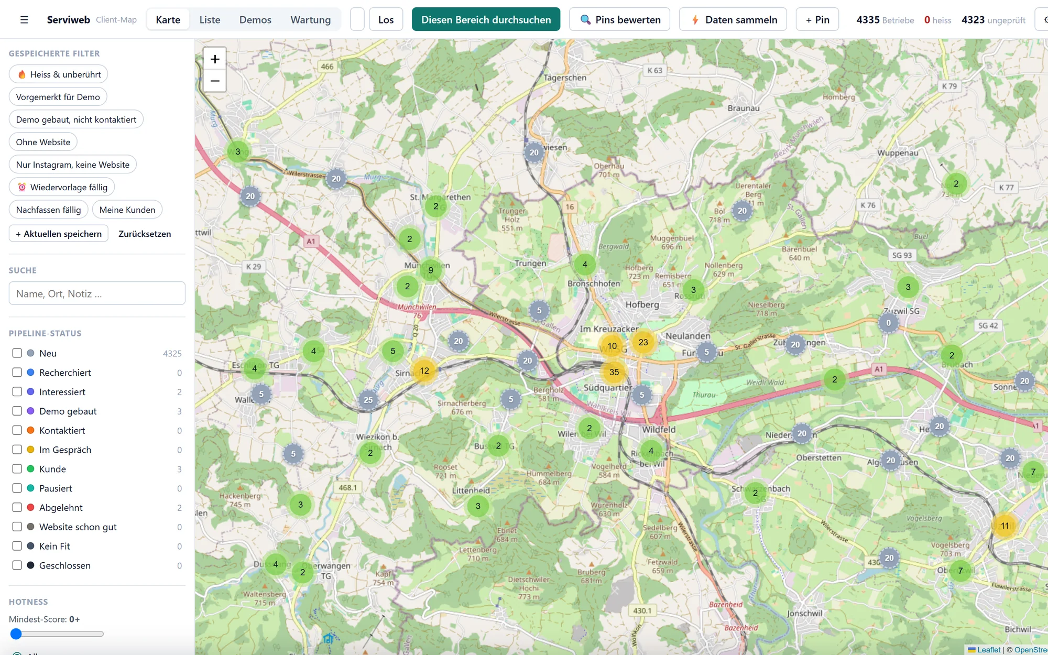The width and height of the screenshot is (1048, 655).
Task: Zoom in on the map
Action: pos(215,59)
